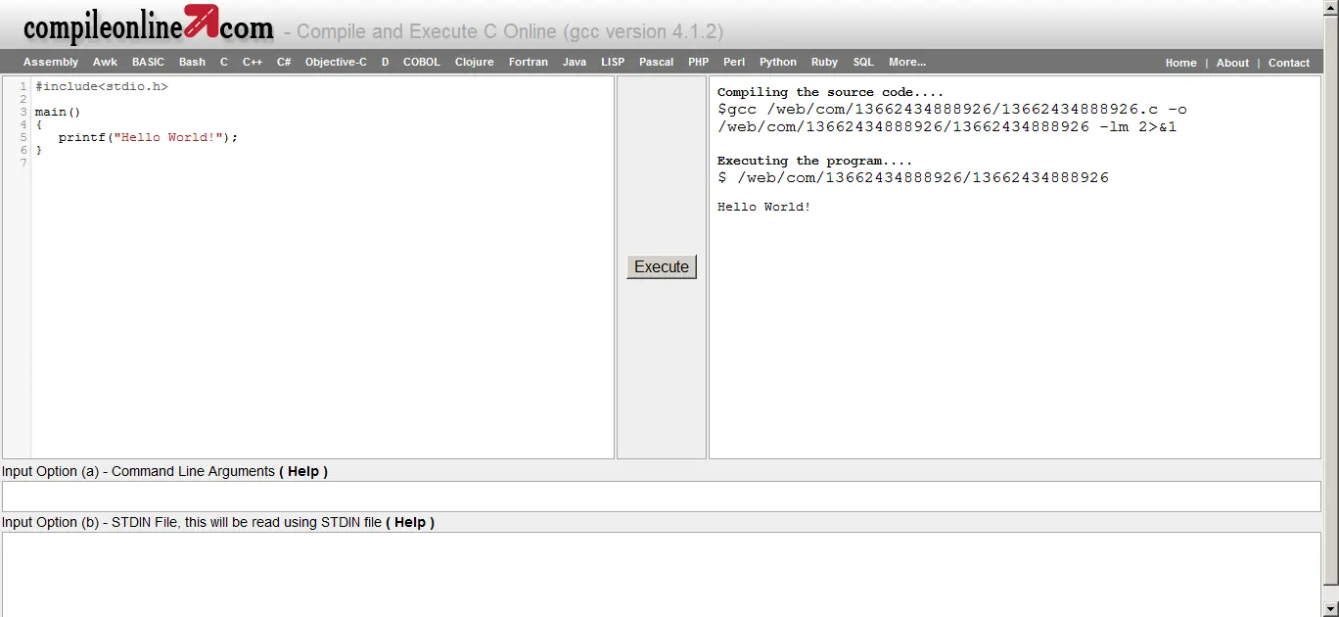This screenshot has width=1339, height=617.
Task: Open the Contact page link
Action: pyautogui.click(x=1289, y=63)
